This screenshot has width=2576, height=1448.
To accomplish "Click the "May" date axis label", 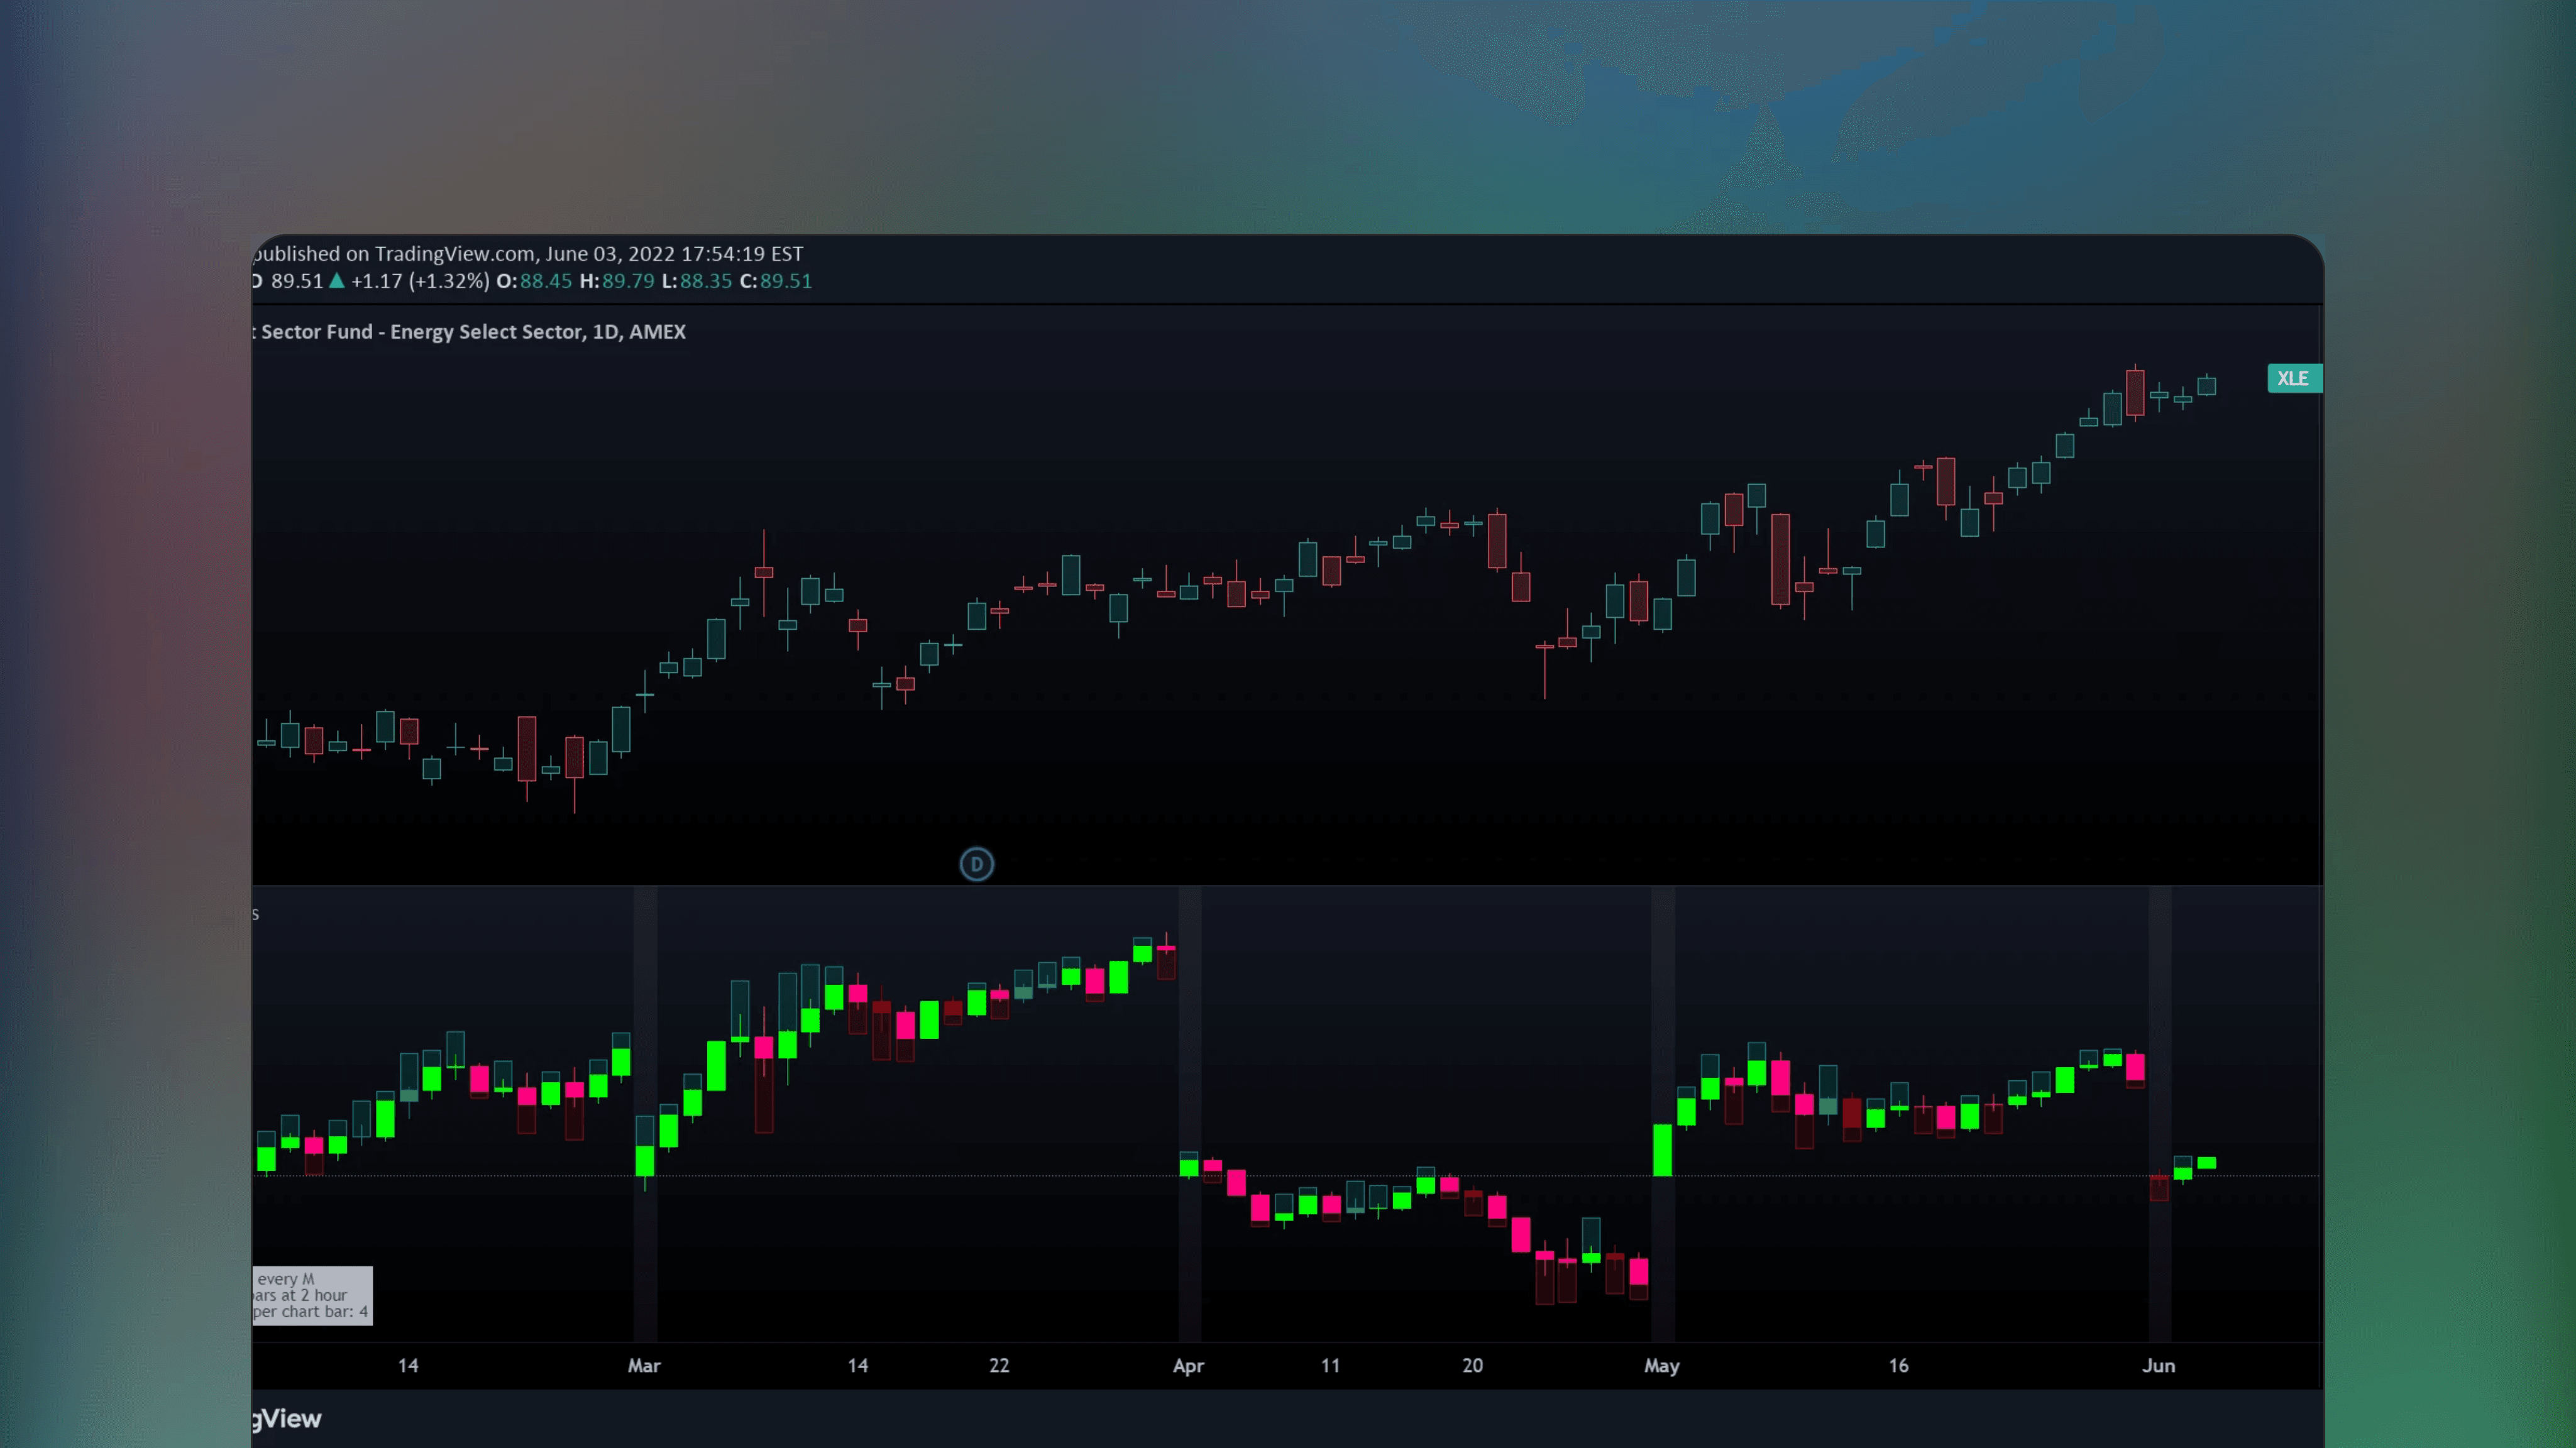I will pos(1662,1365).
